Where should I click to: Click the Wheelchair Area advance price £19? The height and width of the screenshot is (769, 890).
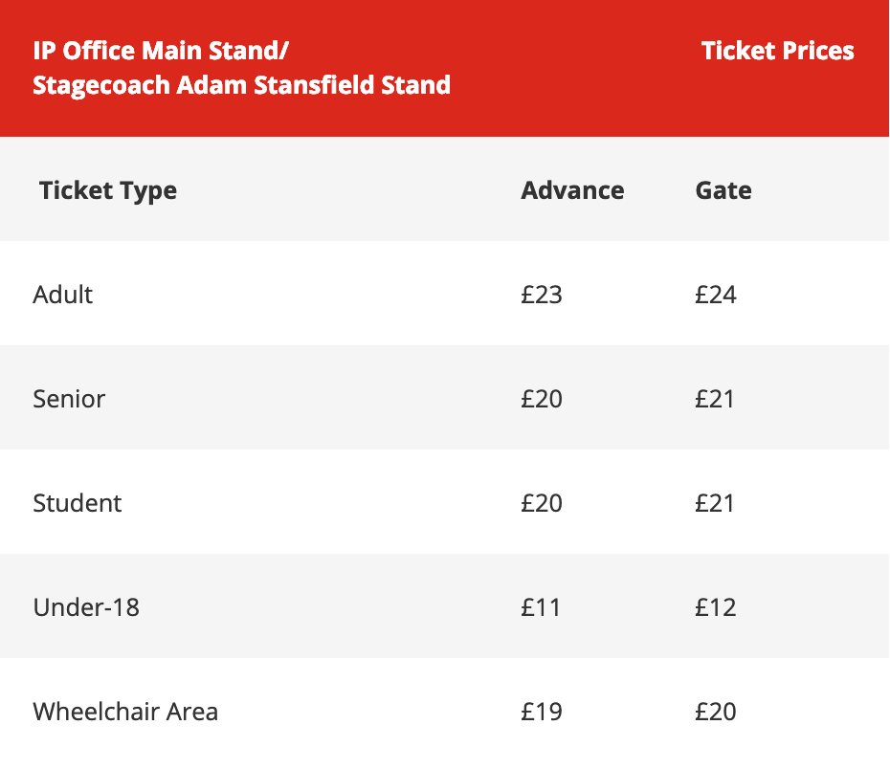(x=542, y=712)
